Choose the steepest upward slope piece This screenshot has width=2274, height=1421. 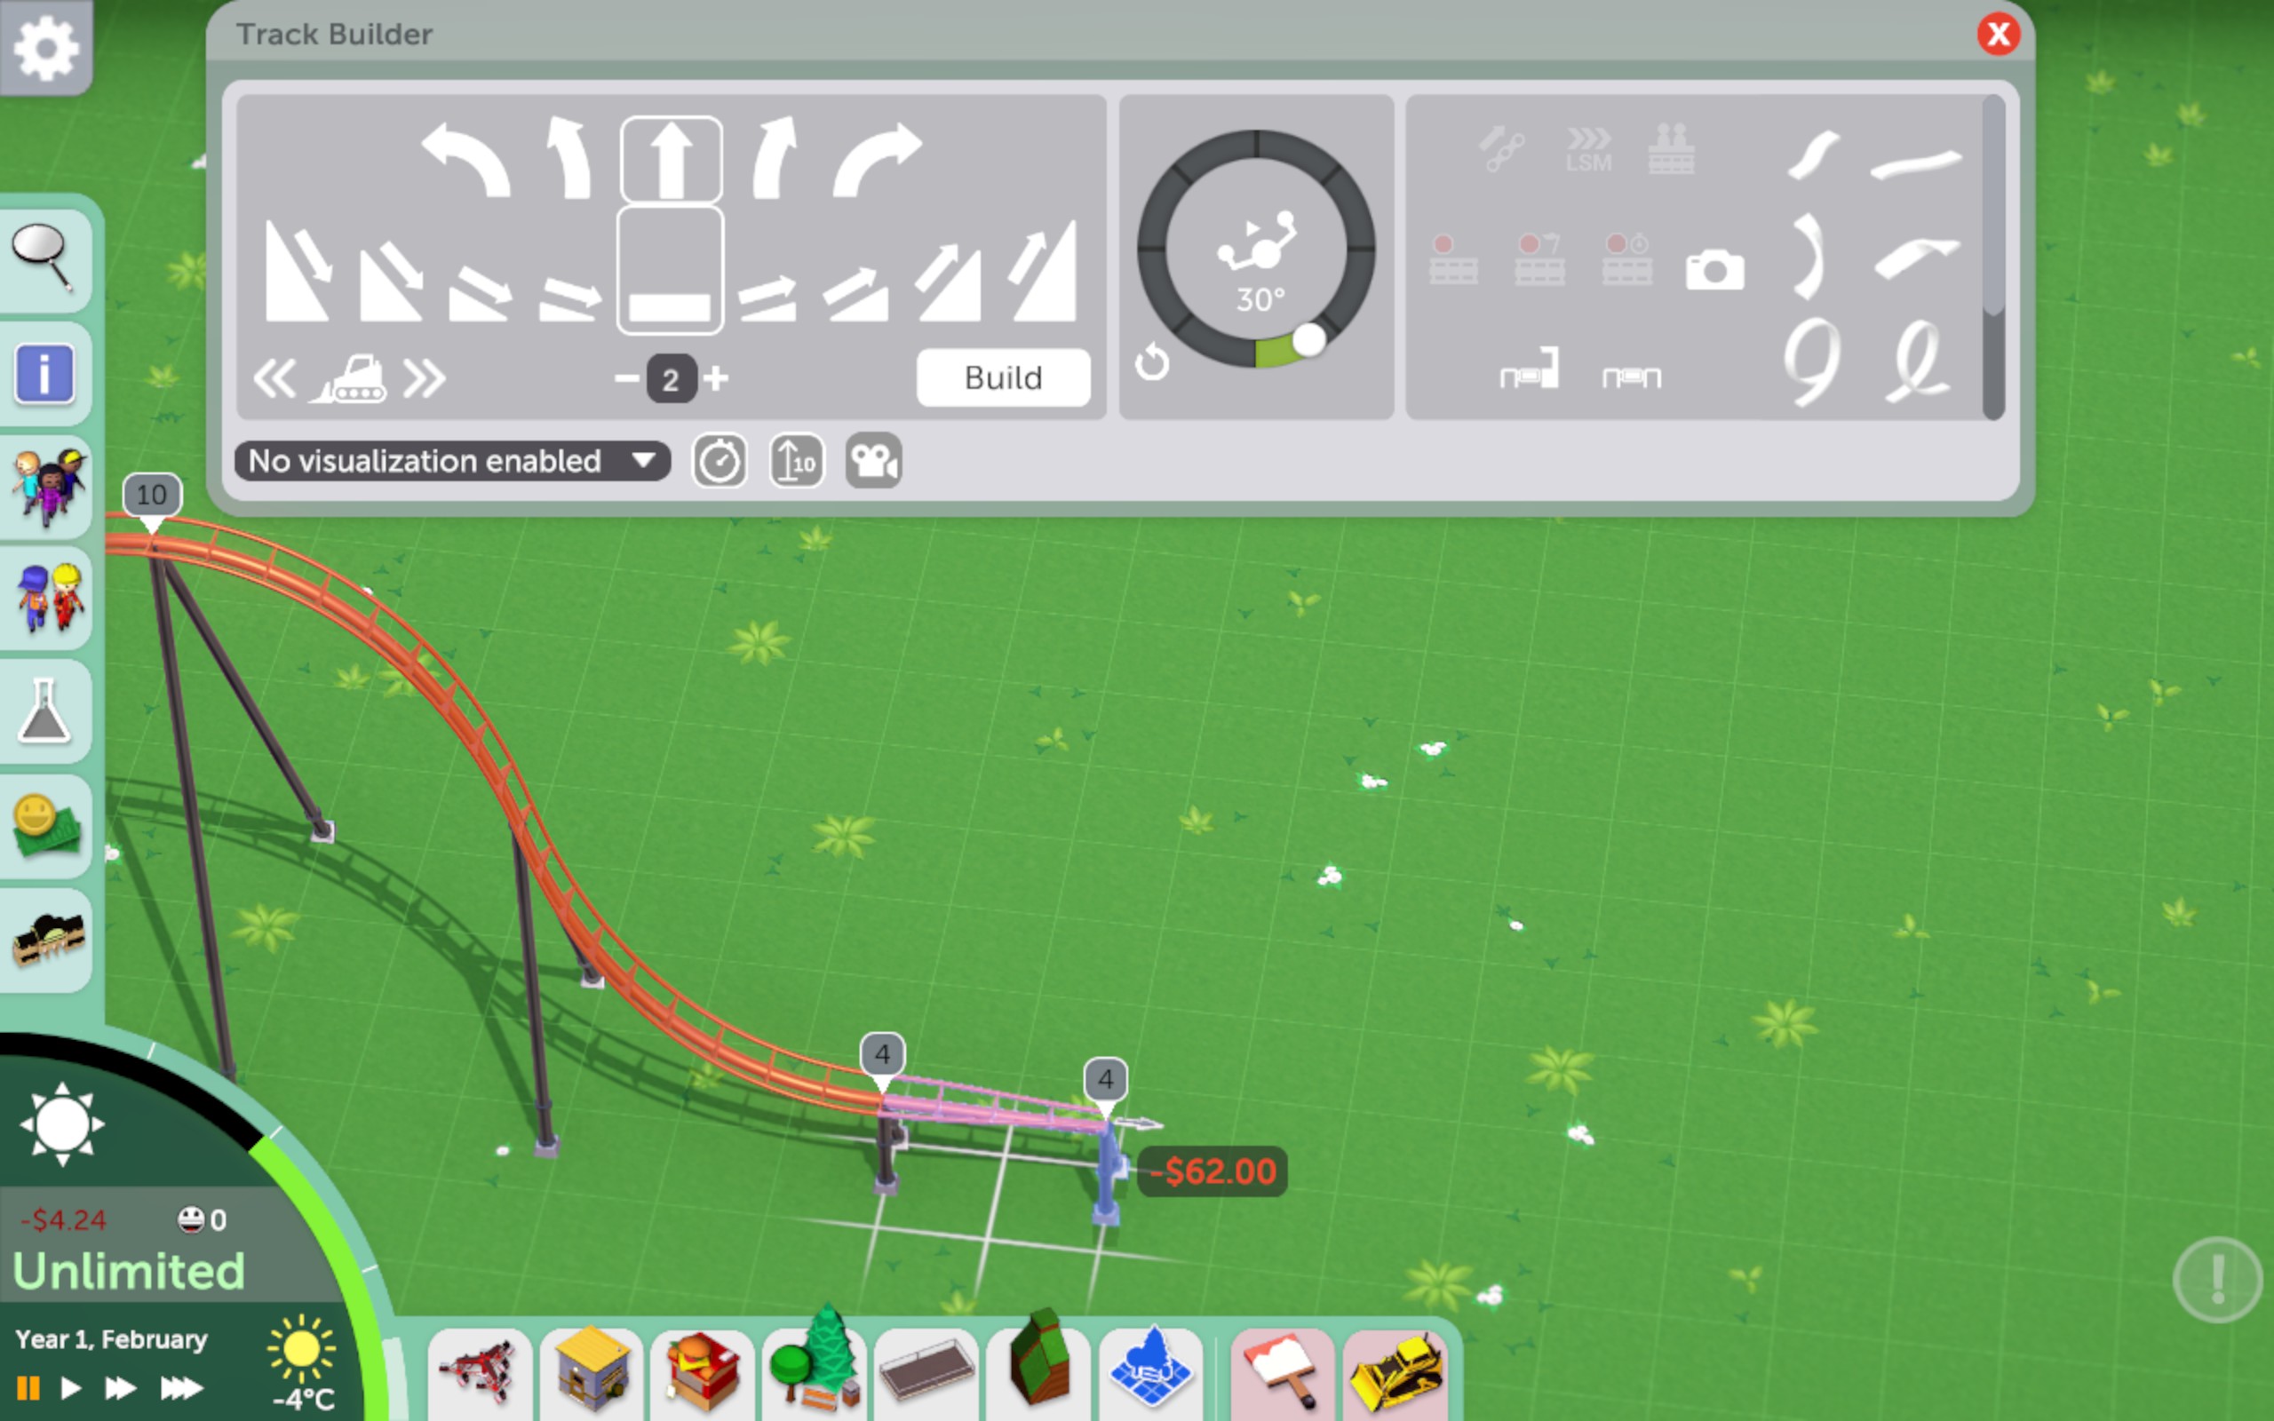point(1043,273)
